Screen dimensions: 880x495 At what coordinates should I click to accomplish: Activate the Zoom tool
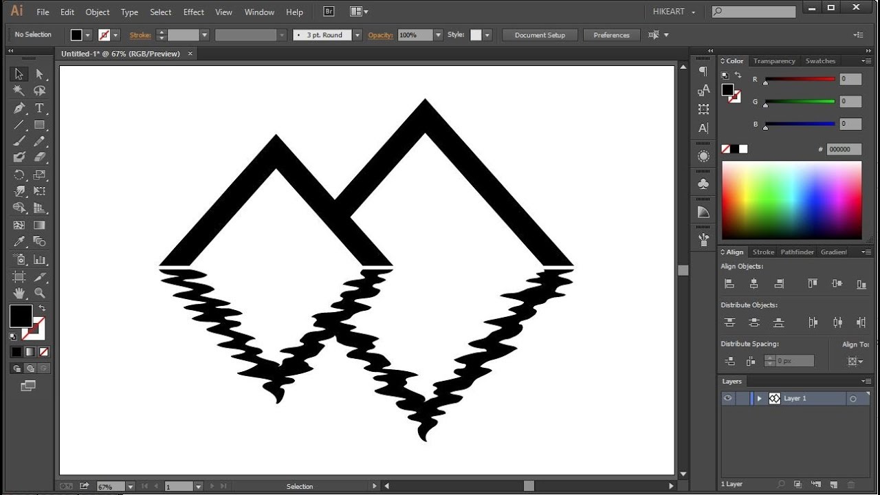39,294
